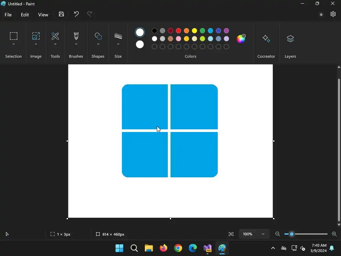The image size is (341, 256).
Task: Pick the yellow color swatch
Action: [x=194, y=31]
